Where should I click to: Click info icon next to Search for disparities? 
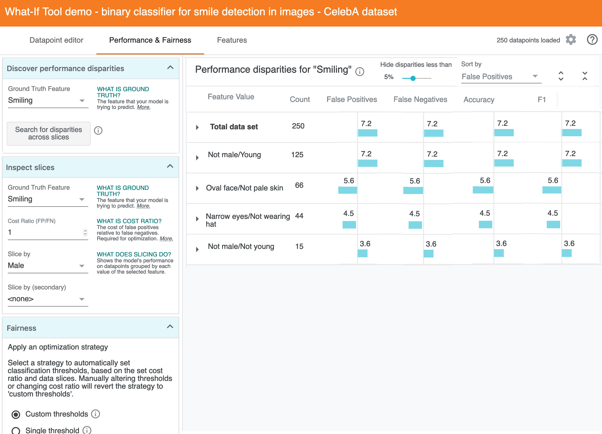click(x=98, y=131)
